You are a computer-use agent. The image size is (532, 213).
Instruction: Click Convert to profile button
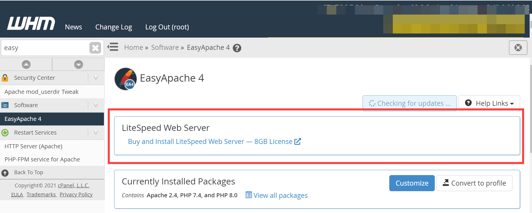[x=474, y=183]
